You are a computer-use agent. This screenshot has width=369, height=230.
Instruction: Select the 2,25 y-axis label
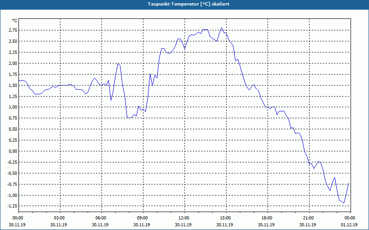click(13, 52)
